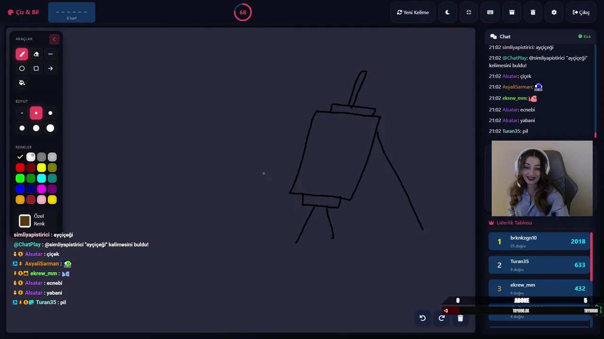Undo the last drawing stroke
The image size is (604, 339).
pyautogui.click(x=422, y=318)
